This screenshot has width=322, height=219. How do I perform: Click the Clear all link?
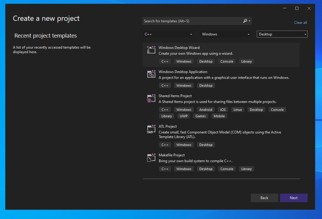(300, 23)
